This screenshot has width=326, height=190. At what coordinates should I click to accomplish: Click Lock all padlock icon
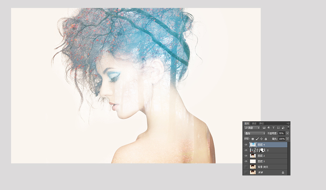pyautogui.click(x=266, y=139)
